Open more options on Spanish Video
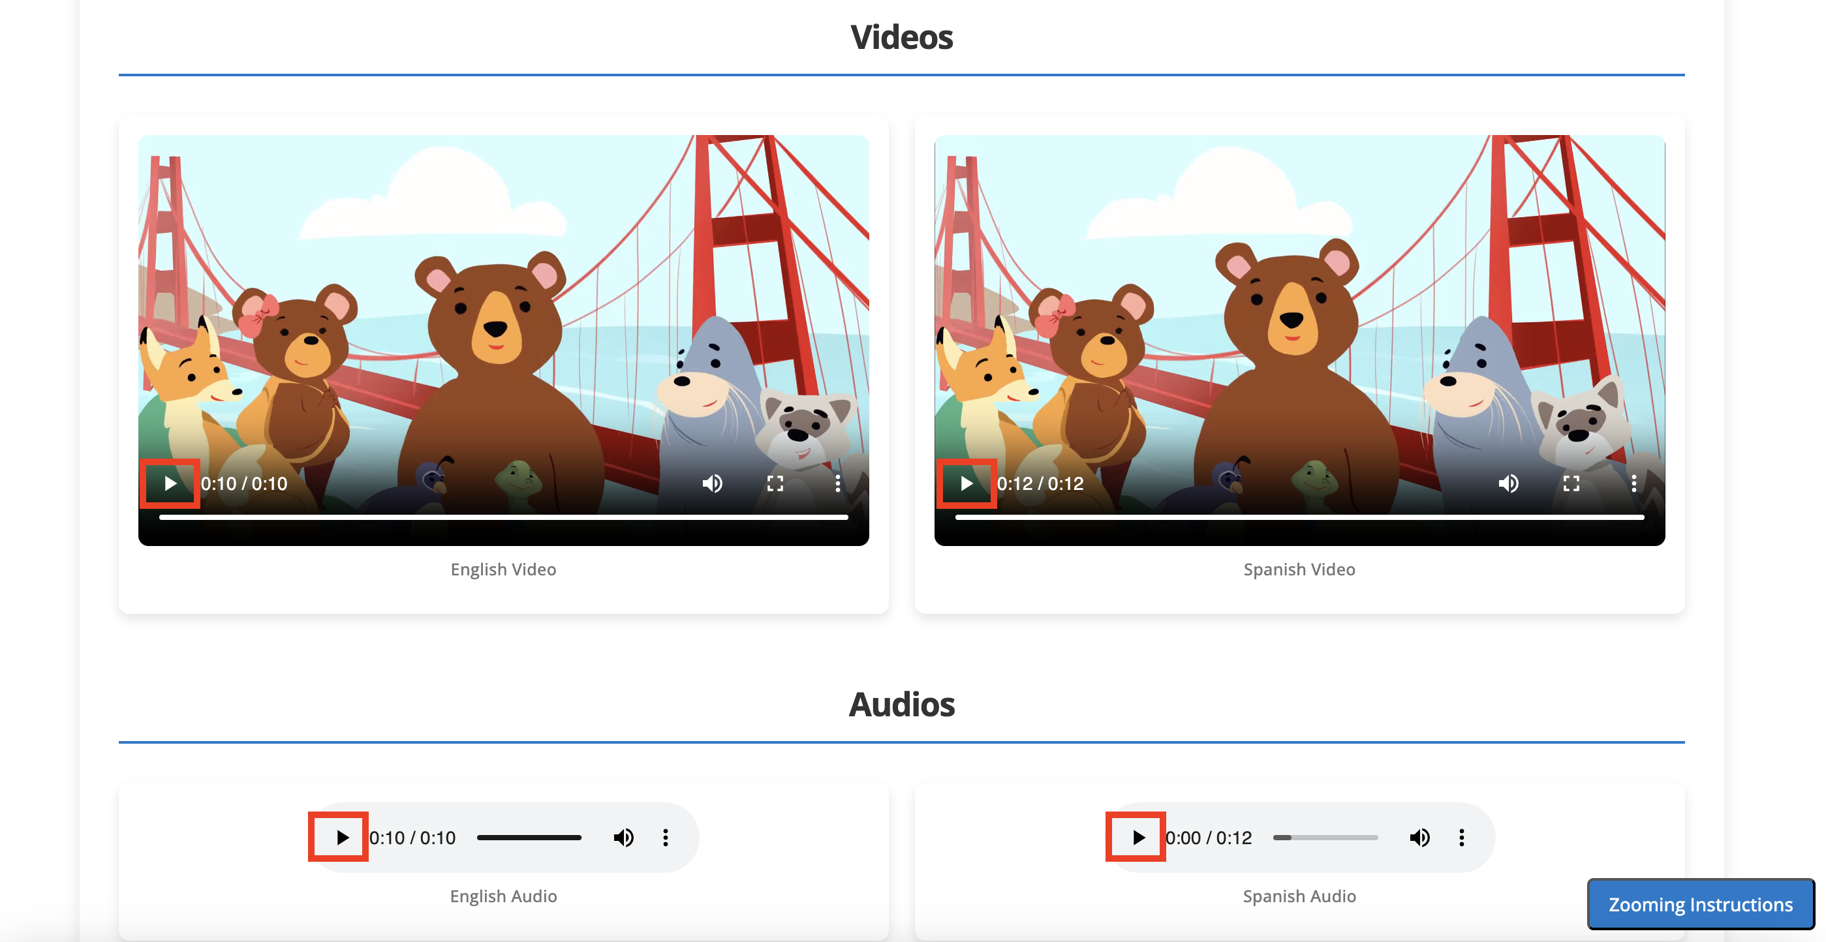The width and height of the screenshot is (1826, 942). (1633, 483)
